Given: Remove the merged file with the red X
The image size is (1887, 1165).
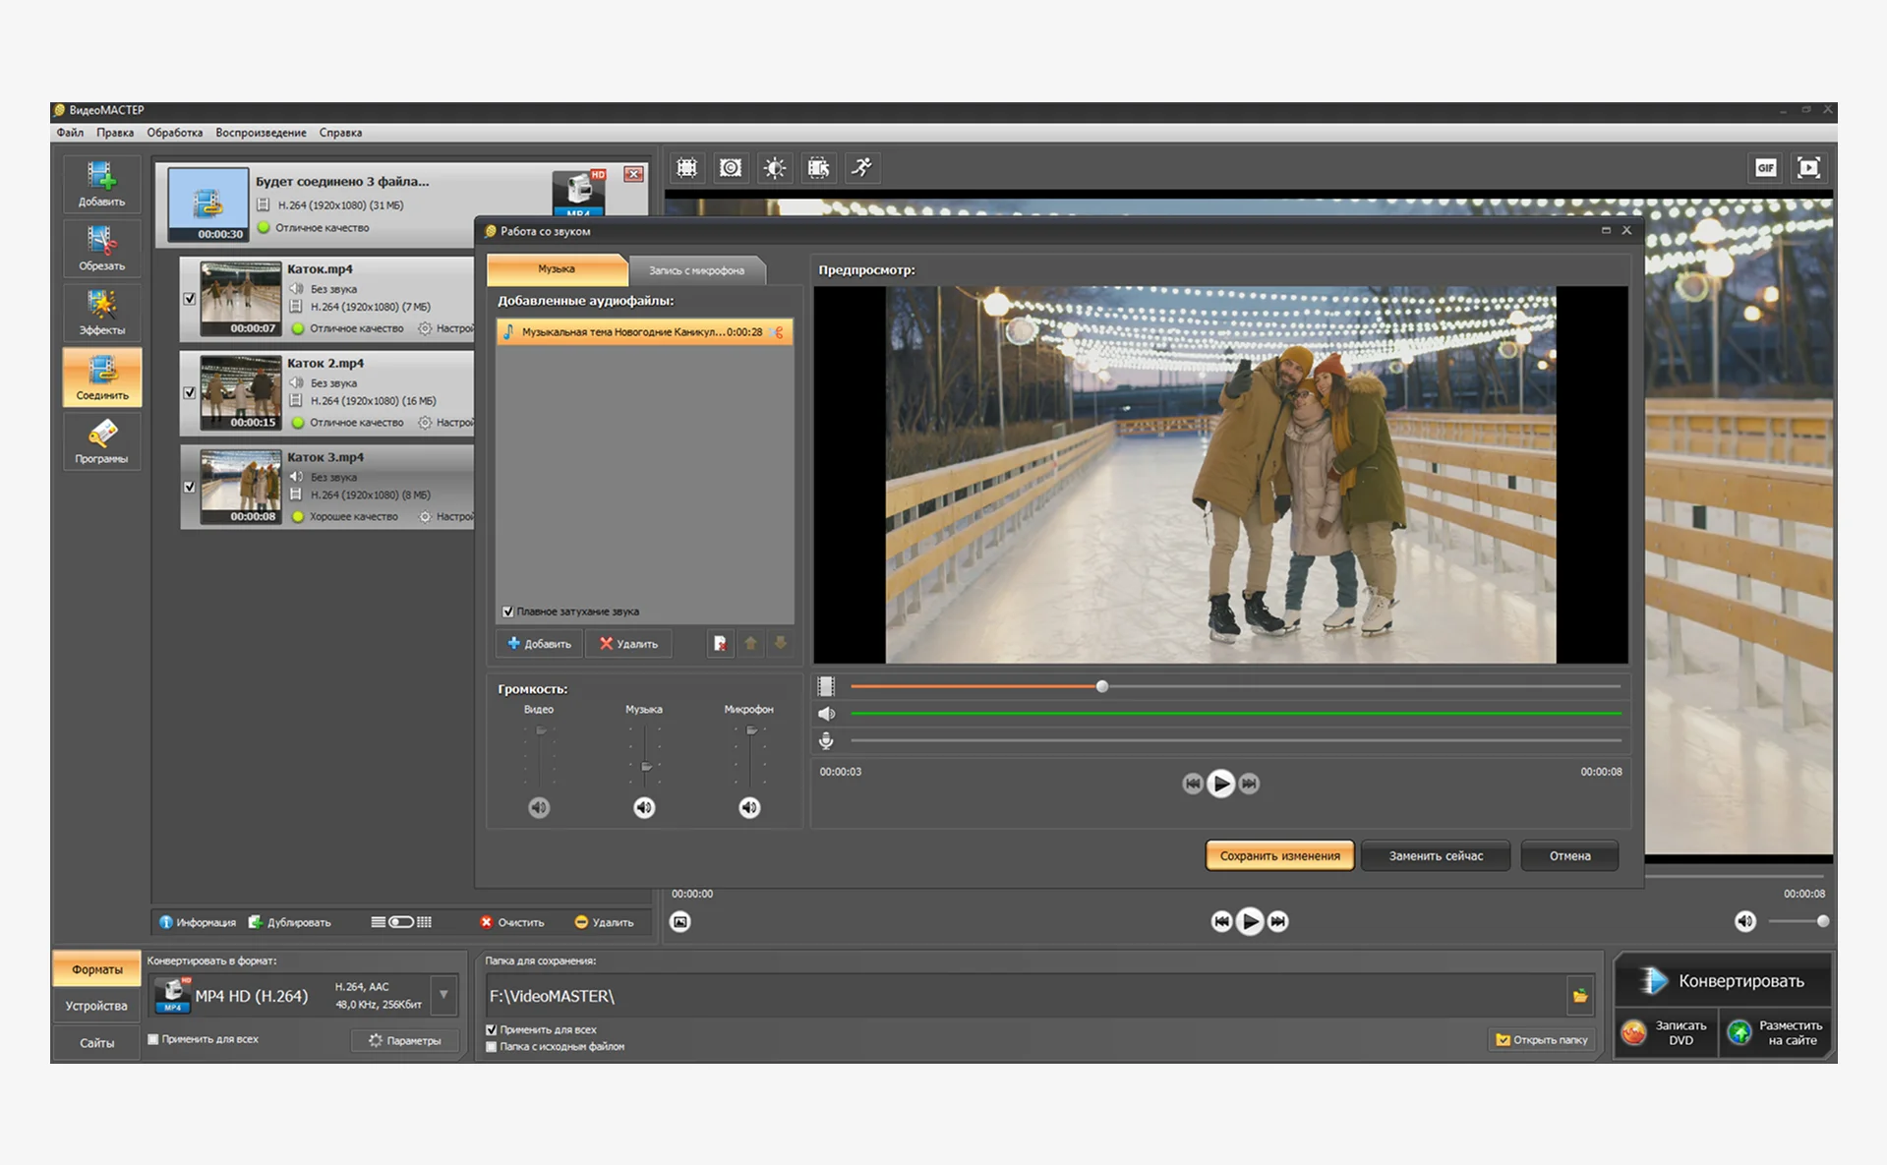Looking at the screenshot, I should click(x=634, y=174).
